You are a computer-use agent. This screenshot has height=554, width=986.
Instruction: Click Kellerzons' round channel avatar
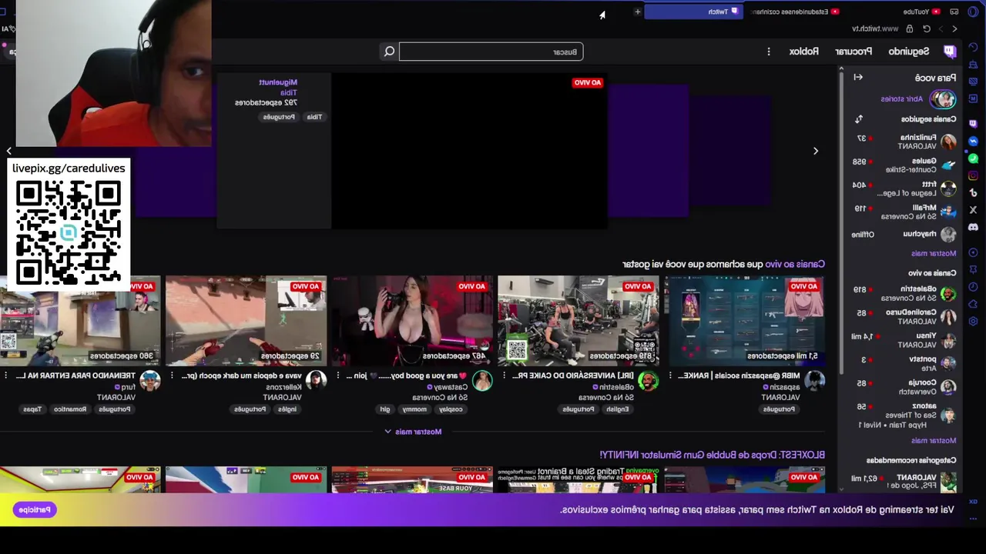(316, 380)
